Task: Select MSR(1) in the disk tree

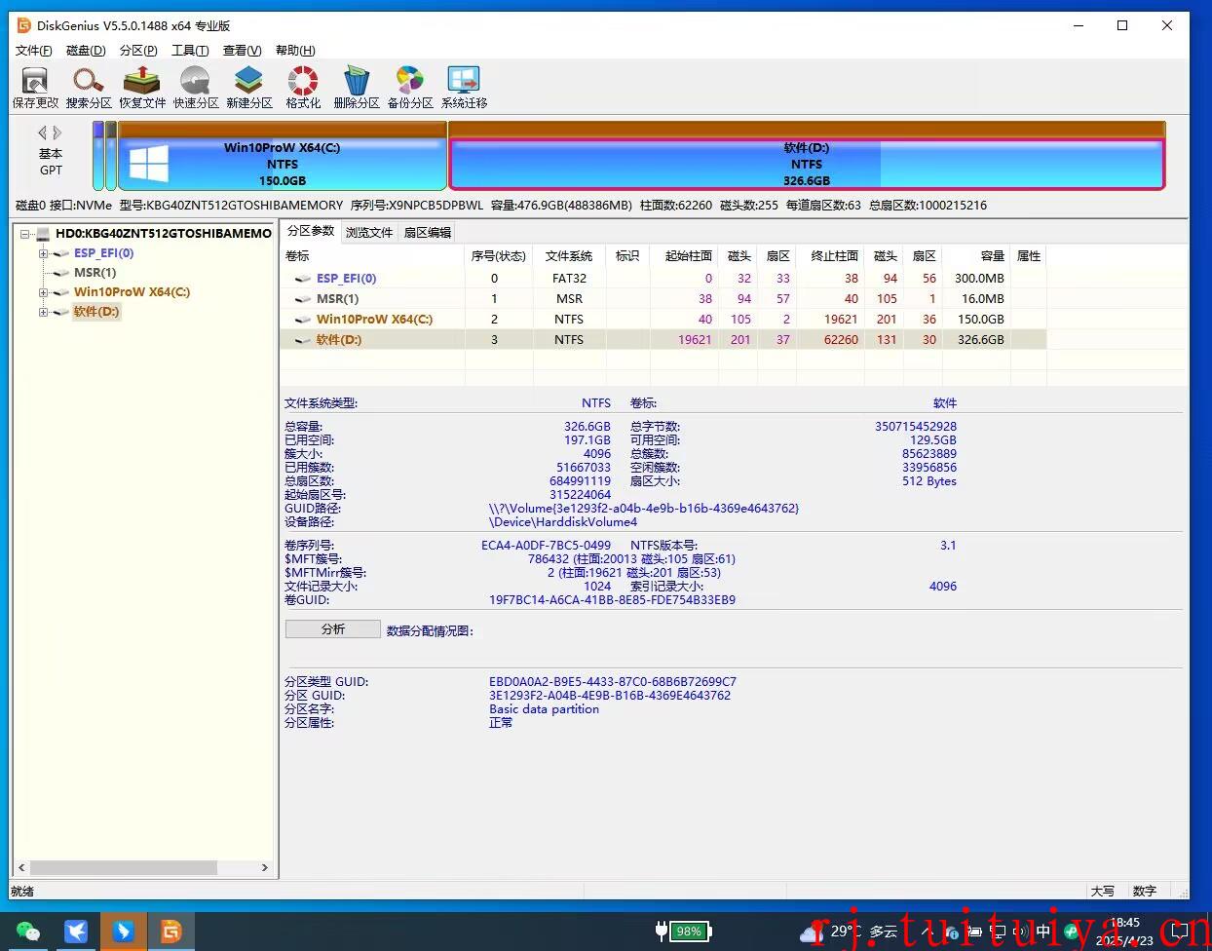Action: [x=95, y=273]
